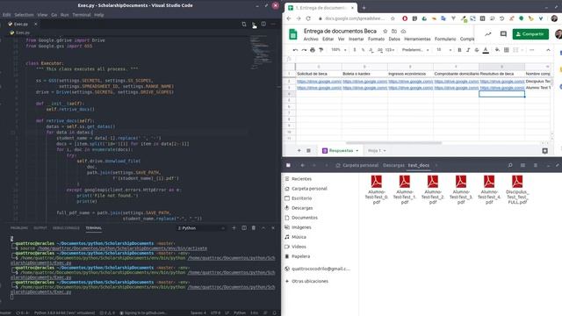
Task: Run the Python file in VS Code
Action: click(x=254, y=24)
